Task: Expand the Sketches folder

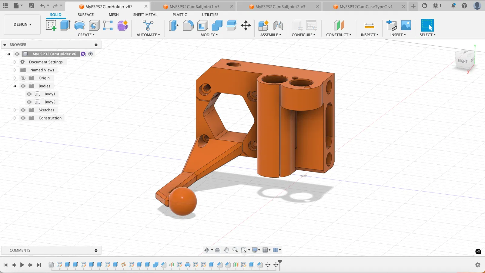Action: coord(15,110)
